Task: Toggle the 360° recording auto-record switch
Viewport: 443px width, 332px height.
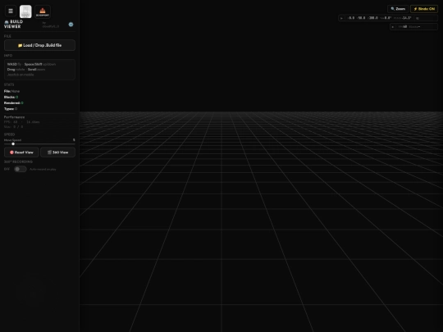Action: (21, 169)
